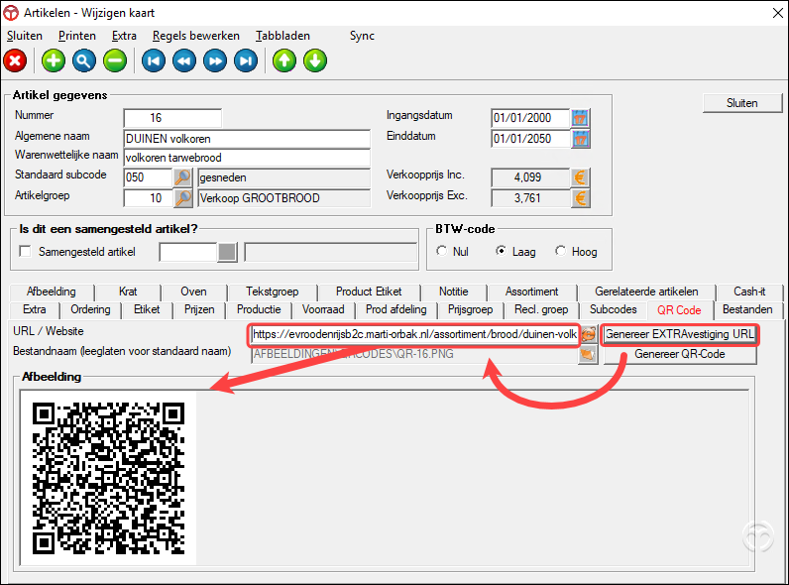This screenshot has width=789, height=585.
Task: Switch to the Product Etiket tab
Action: click(369, 292)
